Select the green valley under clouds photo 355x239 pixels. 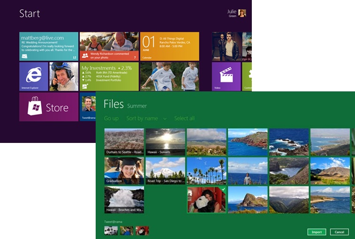coord(289,200)
